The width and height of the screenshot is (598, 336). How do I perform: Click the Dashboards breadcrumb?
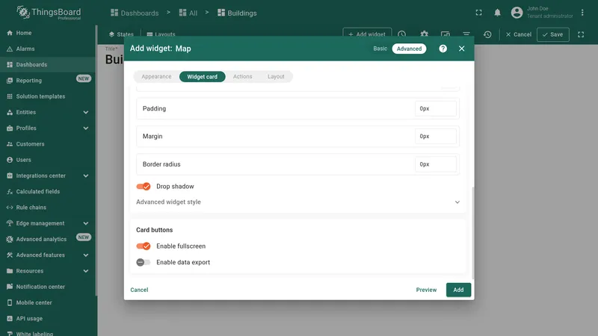coord(135,13)
